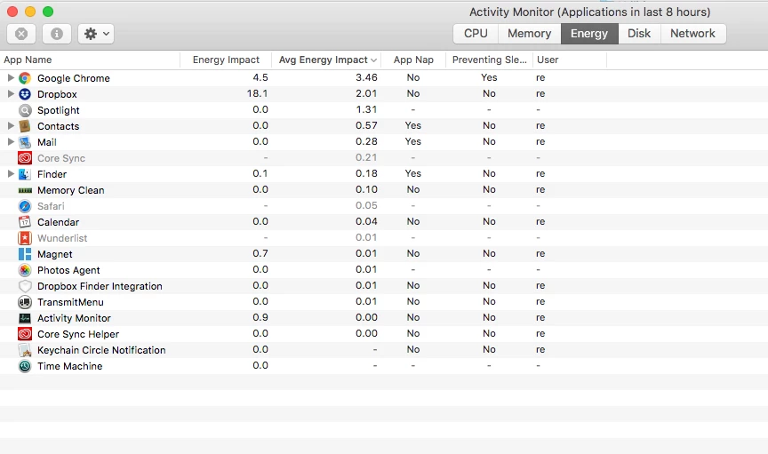Select the Time Machine row name
This screenshot has height=454, width=768.
70,366
